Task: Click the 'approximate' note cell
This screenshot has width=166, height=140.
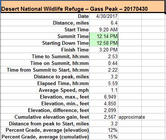Action: point(130,117)
